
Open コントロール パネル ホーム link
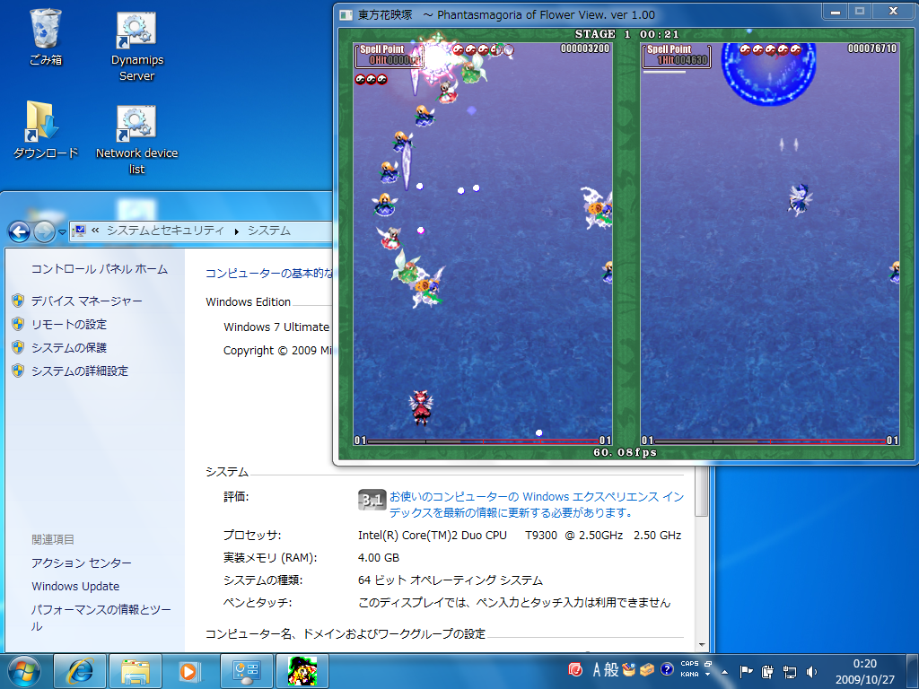(x=99, y=269)
